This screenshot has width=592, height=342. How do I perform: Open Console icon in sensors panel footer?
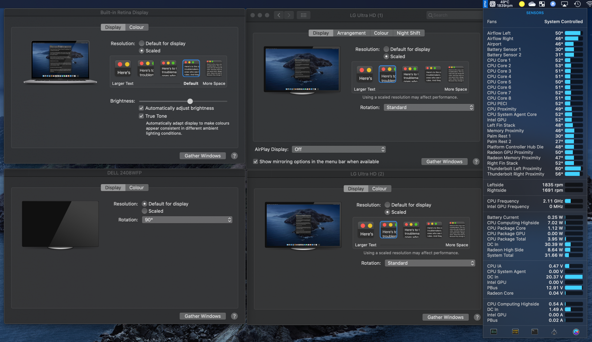515,332
